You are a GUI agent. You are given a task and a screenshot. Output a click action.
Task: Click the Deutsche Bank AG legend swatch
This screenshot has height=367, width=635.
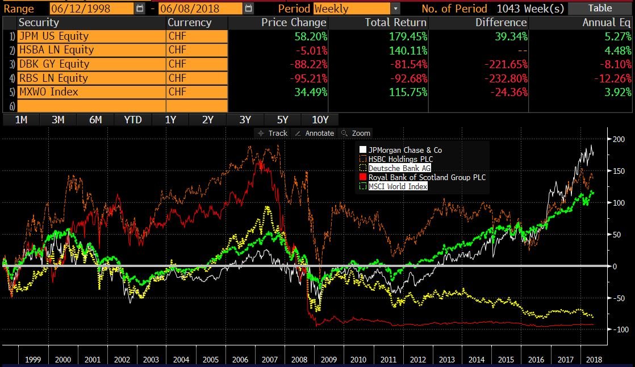(363, 168)
